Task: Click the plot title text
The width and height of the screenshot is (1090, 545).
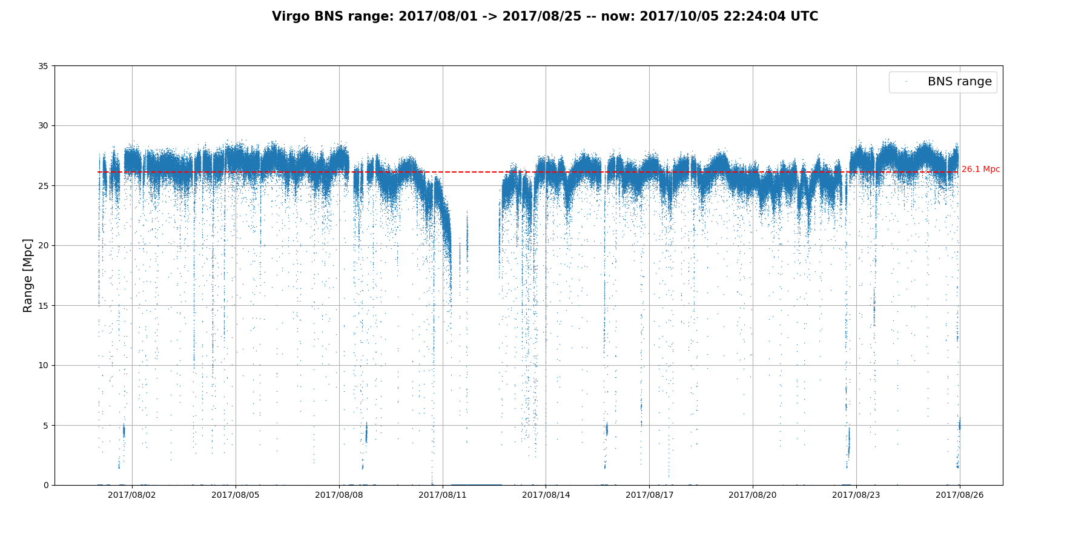Action: (544, 17)
